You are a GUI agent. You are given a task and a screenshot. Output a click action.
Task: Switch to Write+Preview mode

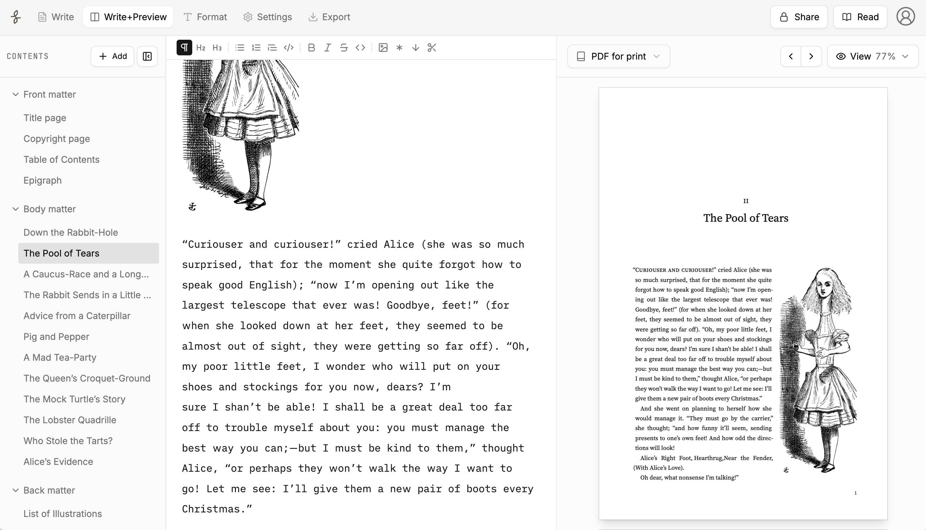click(128, 17)
